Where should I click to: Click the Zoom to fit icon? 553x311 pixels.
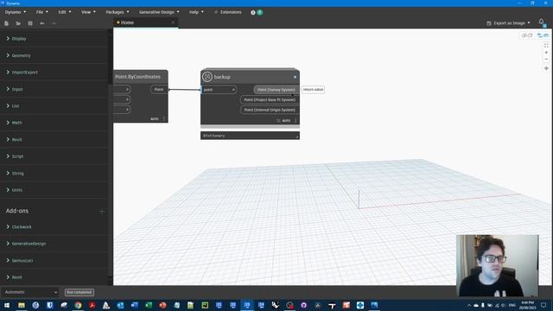point(546,46)
